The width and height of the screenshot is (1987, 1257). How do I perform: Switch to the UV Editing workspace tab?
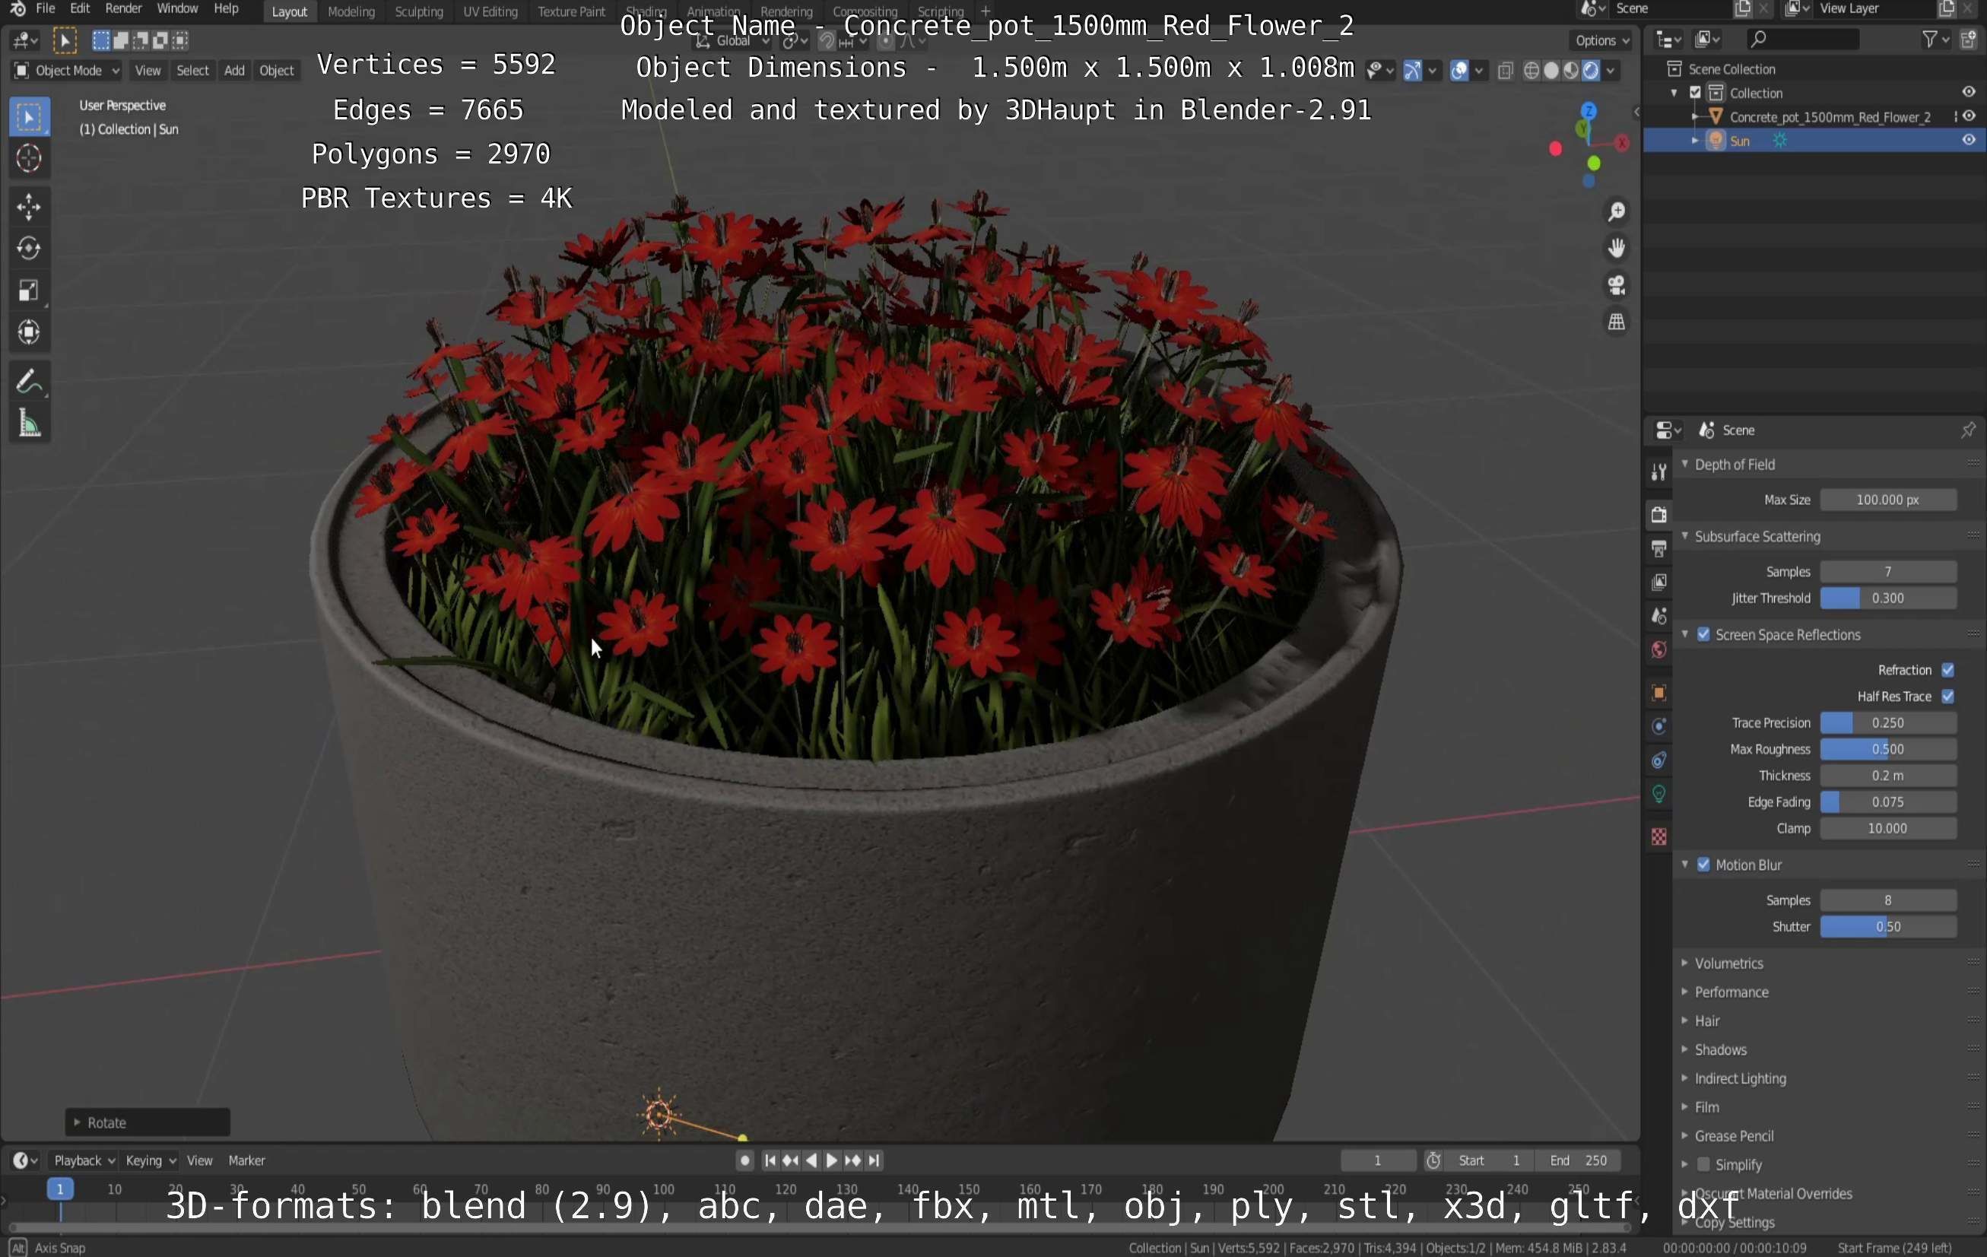pos(490,11)
